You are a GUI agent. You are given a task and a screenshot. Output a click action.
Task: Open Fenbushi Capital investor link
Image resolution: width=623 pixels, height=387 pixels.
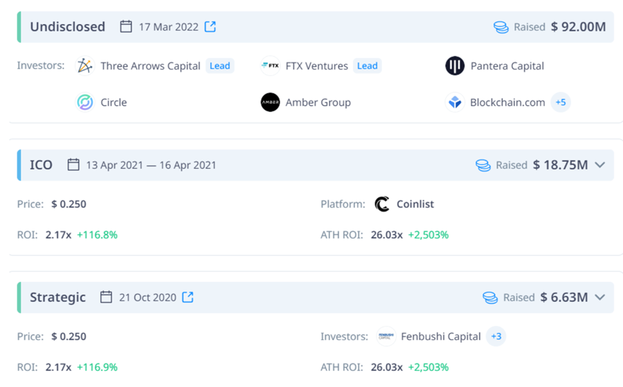(x=440, y=336)
